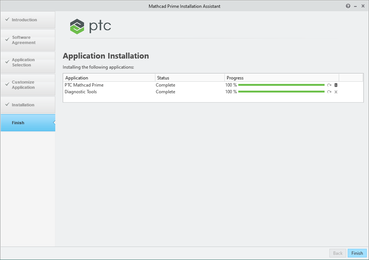The height and width of the screenshot is (260, 369).
Task: Click 100 % value for PTC Mathcad Prime
Action: (x=231, y=85)
